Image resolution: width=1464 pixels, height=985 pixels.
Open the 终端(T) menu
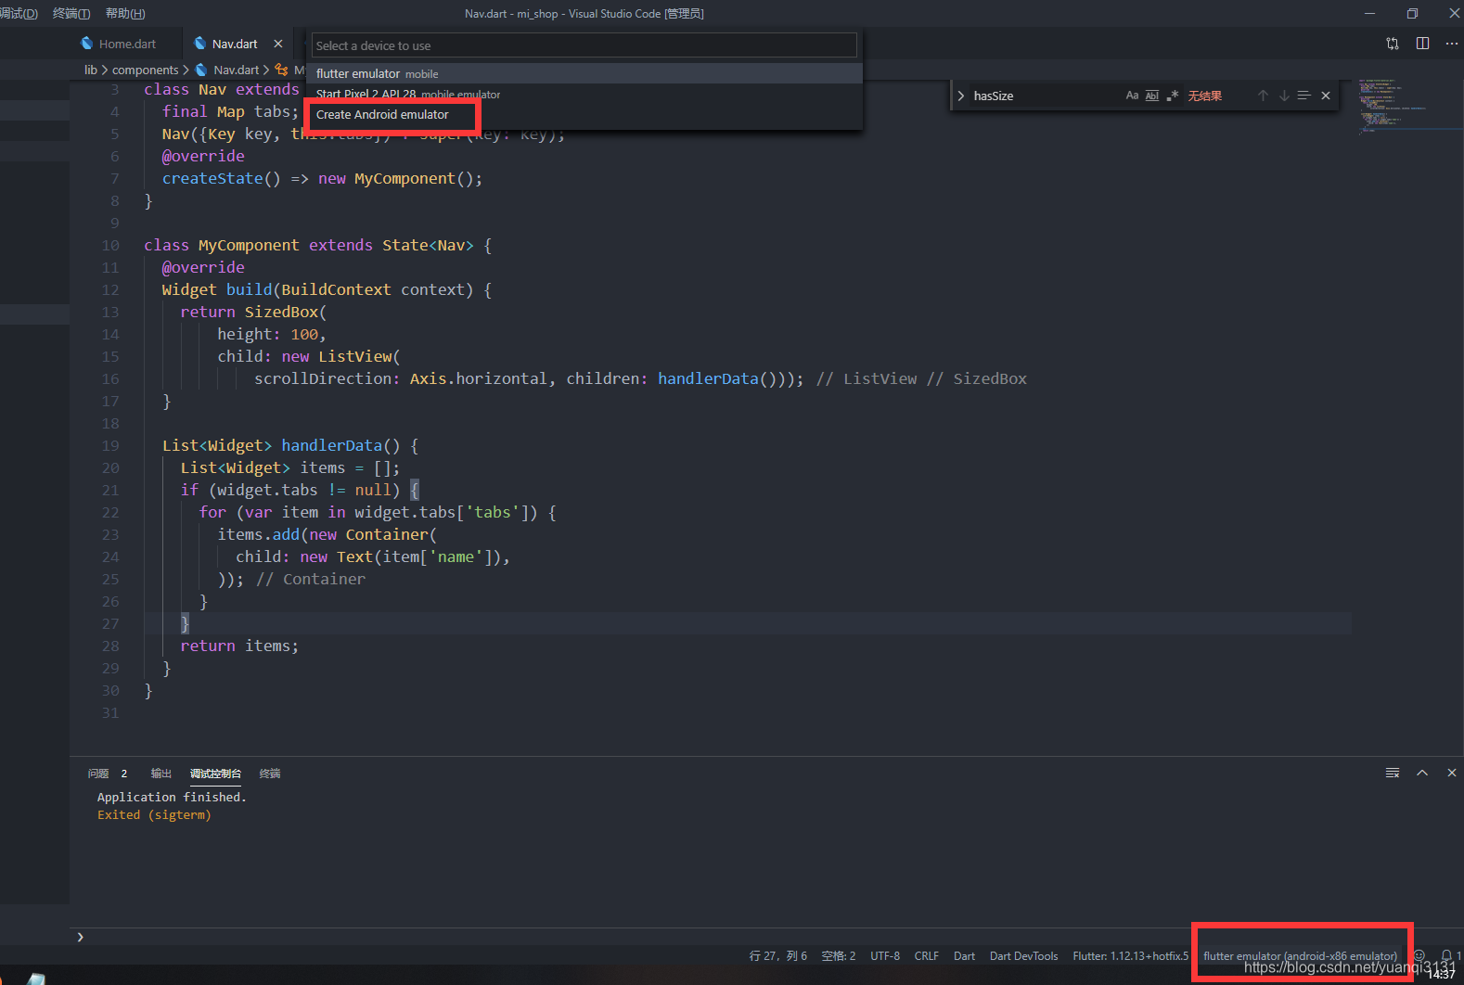(x=71, y=13)
